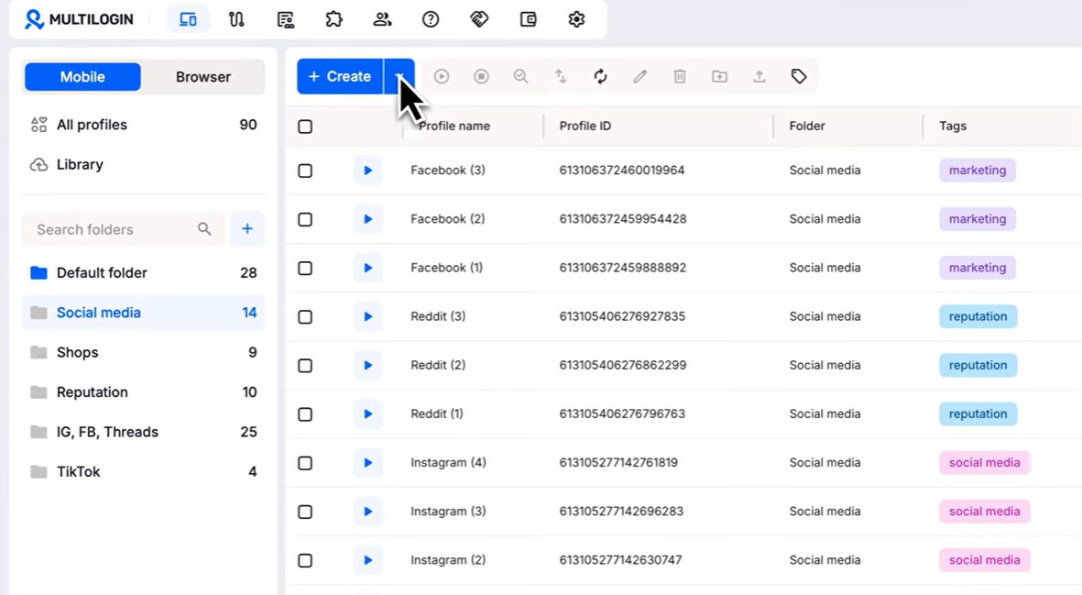Image resolution: width=1082 pixels, height=595 pixels.
Task: Open the Reputation folder
Action: click(x=144, y=392)
